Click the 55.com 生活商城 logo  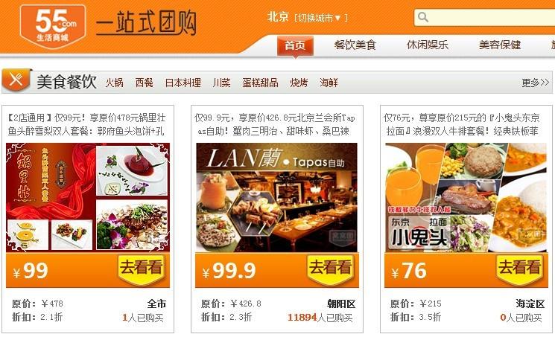[53, 26]
